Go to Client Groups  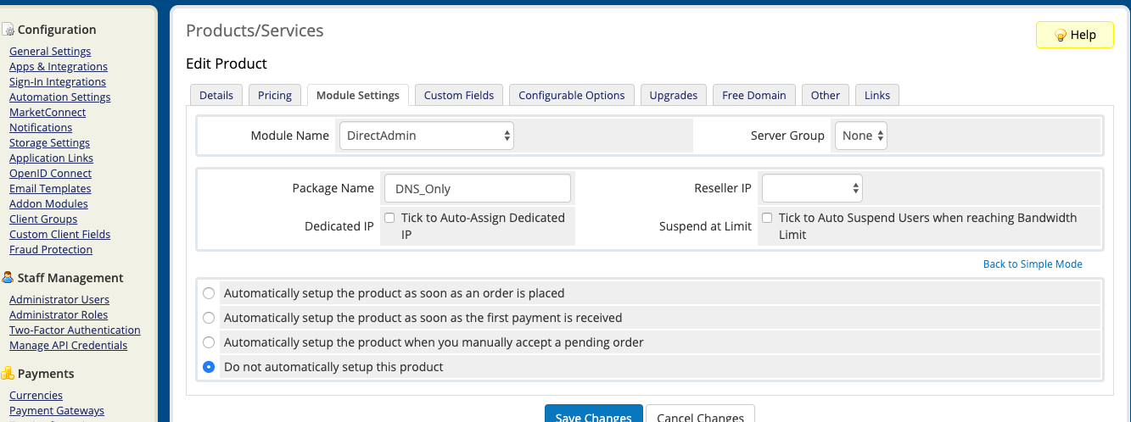[43, 219]
